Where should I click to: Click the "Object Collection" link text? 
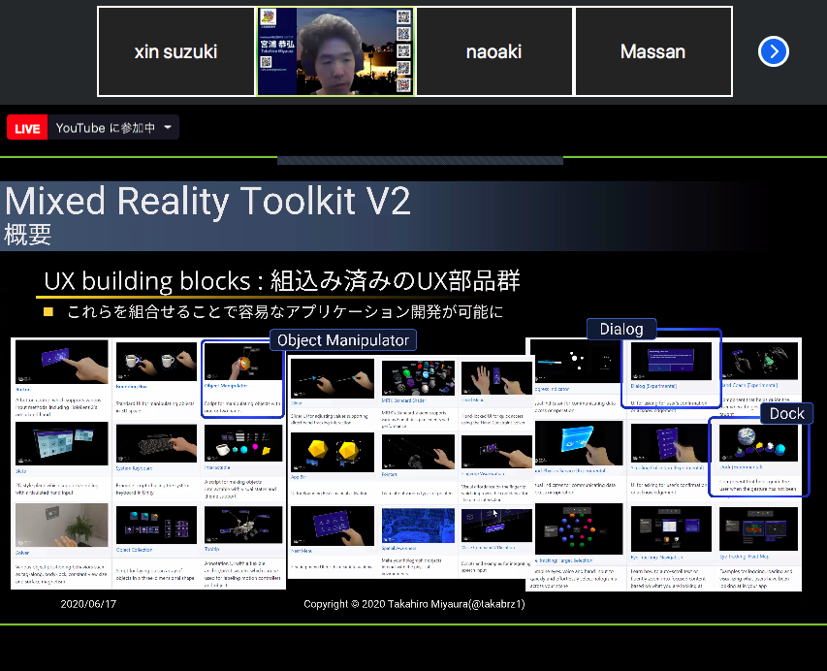[134, 550]
